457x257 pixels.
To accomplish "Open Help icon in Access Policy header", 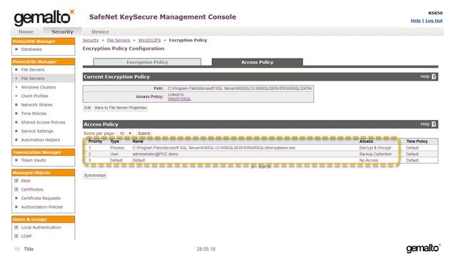I will [433, 124].
